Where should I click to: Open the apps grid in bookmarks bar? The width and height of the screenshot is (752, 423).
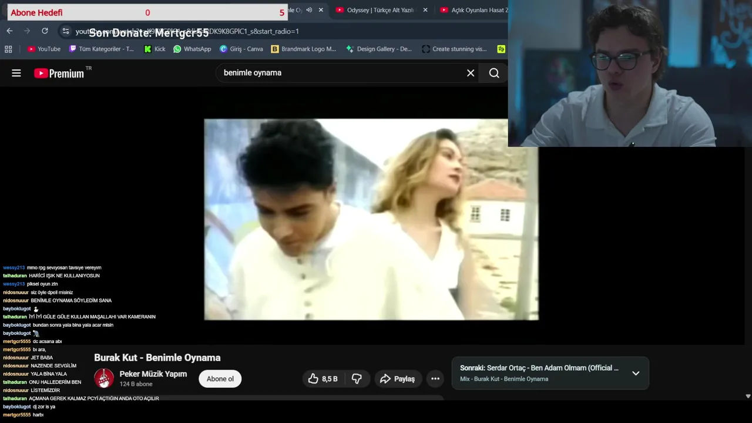tap(8, 49)
